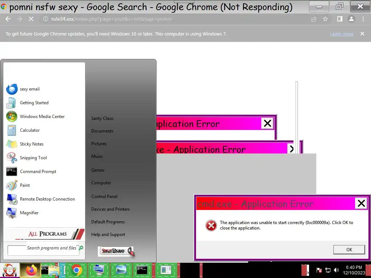The width and height of the screenshot is (371, 278).
Task: Click the taskbar clock showing 6:40 PM
Action: click(x=354, y=270)
